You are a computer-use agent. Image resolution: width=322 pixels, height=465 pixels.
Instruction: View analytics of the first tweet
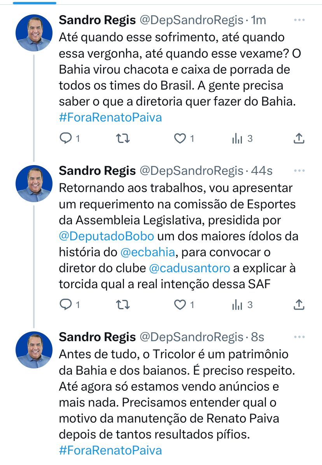coord(237,138)
